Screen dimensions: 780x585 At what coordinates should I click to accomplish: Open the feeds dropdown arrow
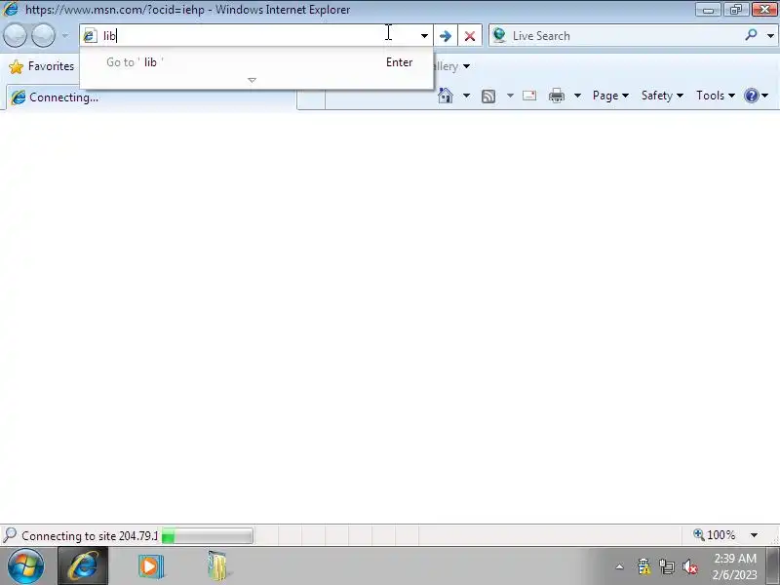[510, 96]
